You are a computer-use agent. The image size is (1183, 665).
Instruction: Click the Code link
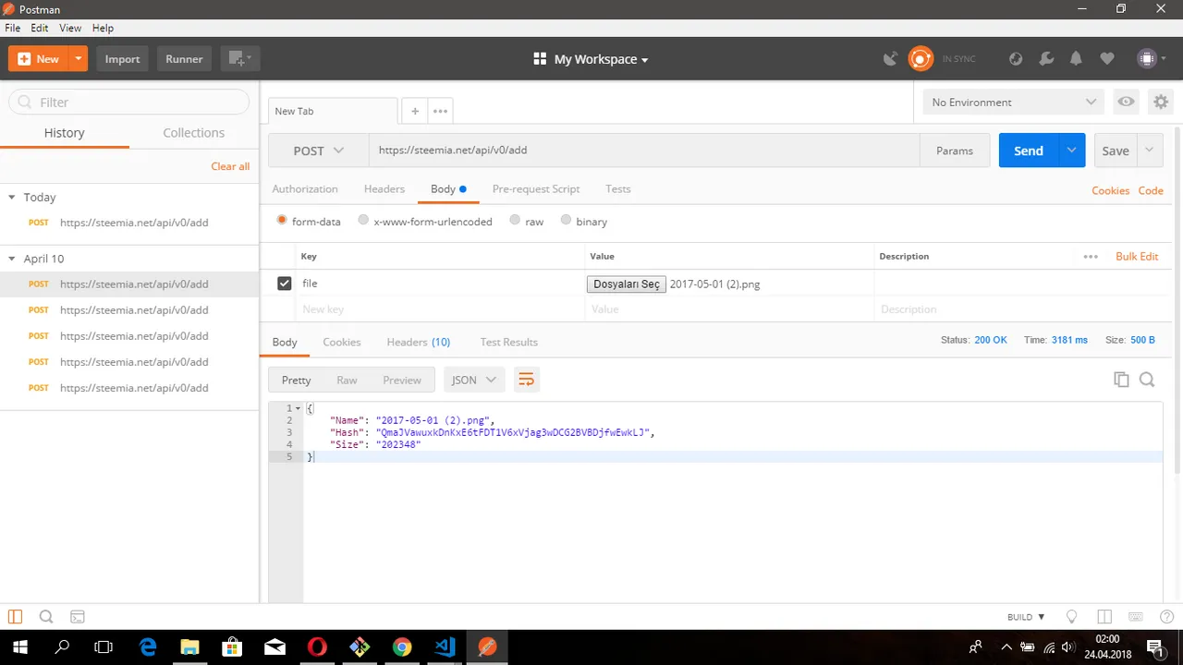pyautogui.click(x=1151, y=190)
